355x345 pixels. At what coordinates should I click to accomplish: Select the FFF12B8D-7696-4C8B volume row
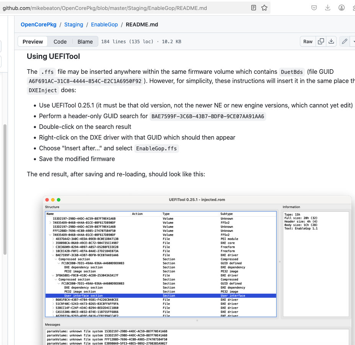pyautogui.click(x=161, y=231)
